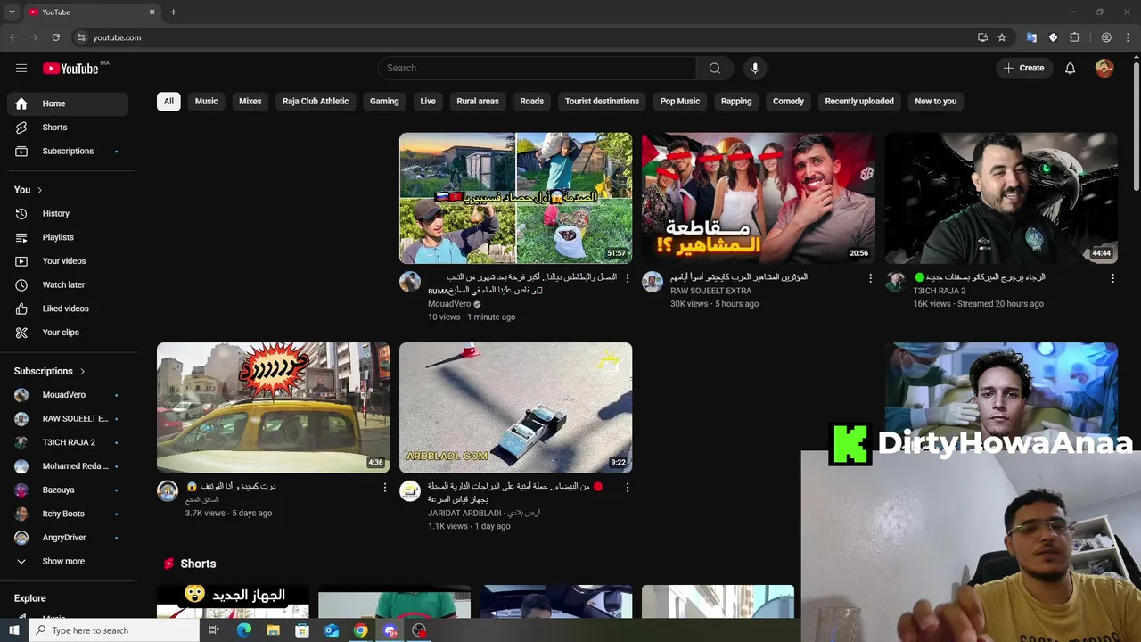Select the Recently uploaded chip
This screenshot has height=642, width=1141.
859,102
